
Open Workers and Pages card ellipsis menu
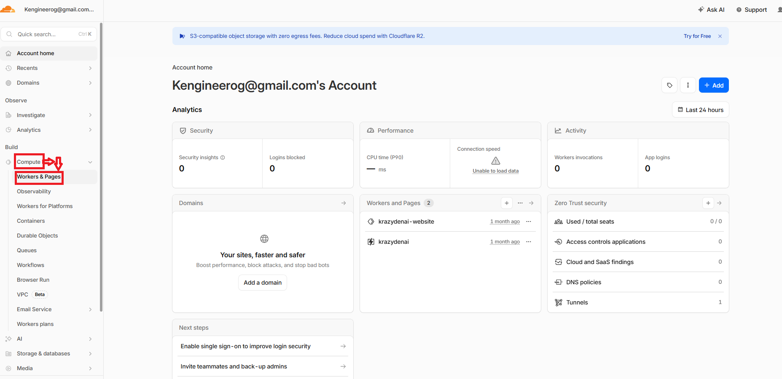[520, 203]
